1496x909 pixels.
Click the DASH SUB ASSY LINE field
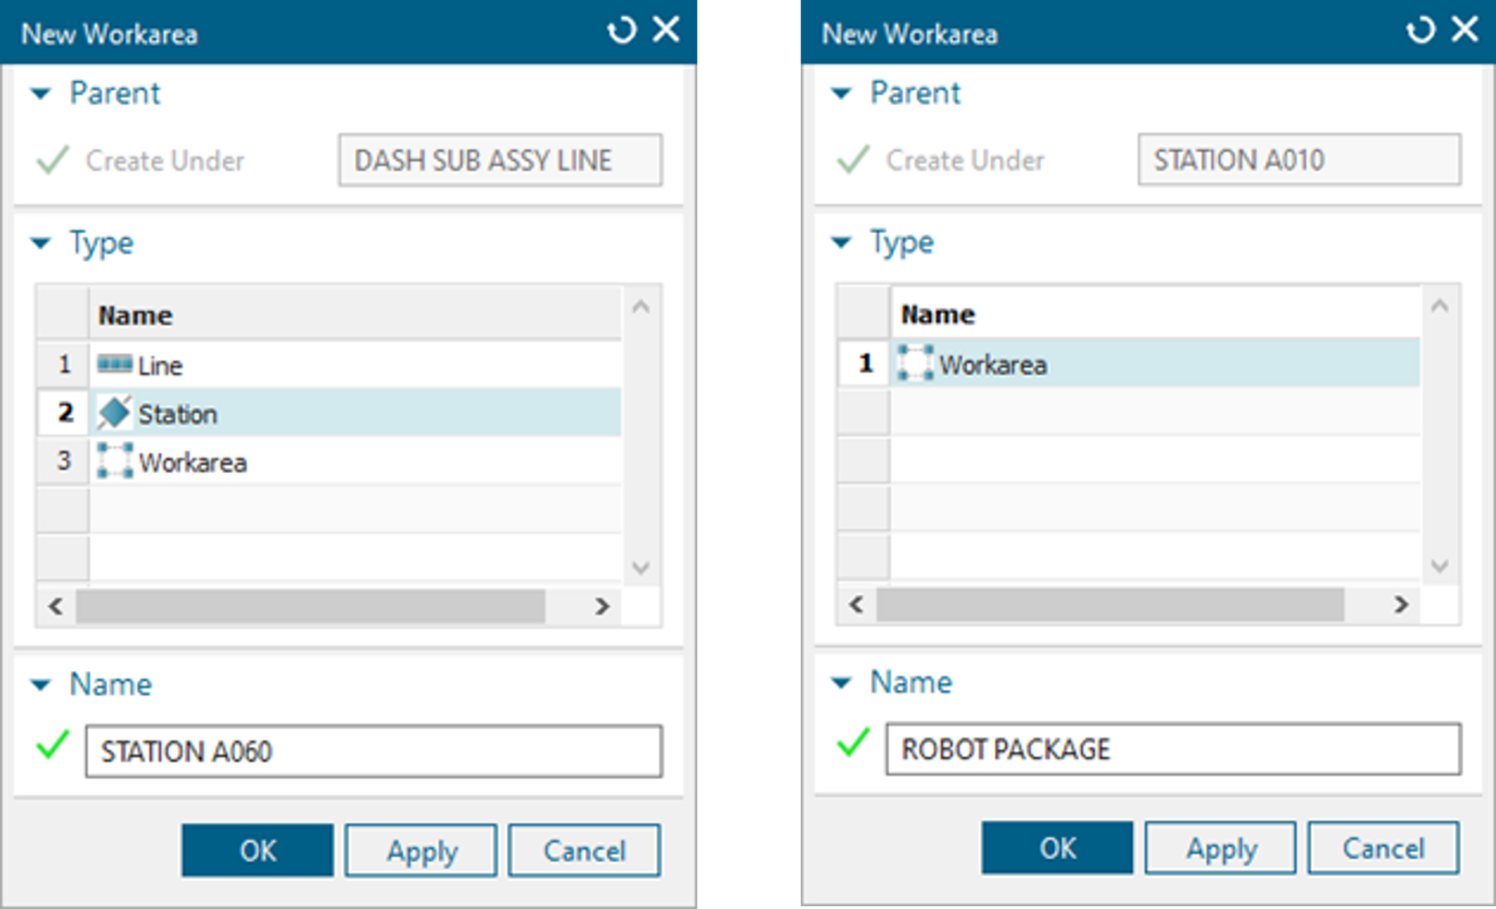click(500, 160)
